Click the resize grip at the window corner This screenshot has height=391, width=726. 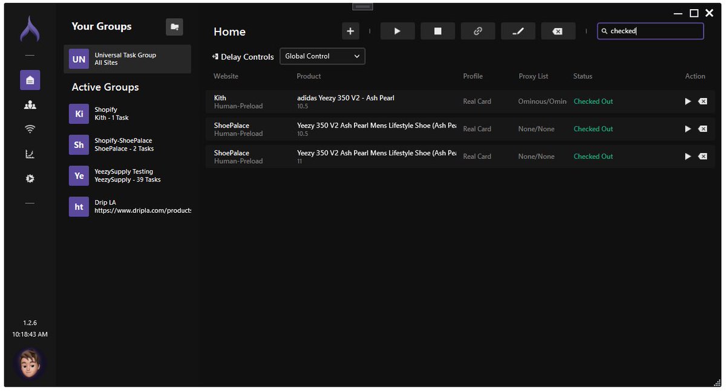(x=718, y=383)
